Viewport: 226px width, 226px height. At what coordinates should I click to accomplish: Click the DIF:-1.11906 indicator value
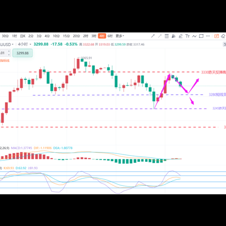(43, 148)
